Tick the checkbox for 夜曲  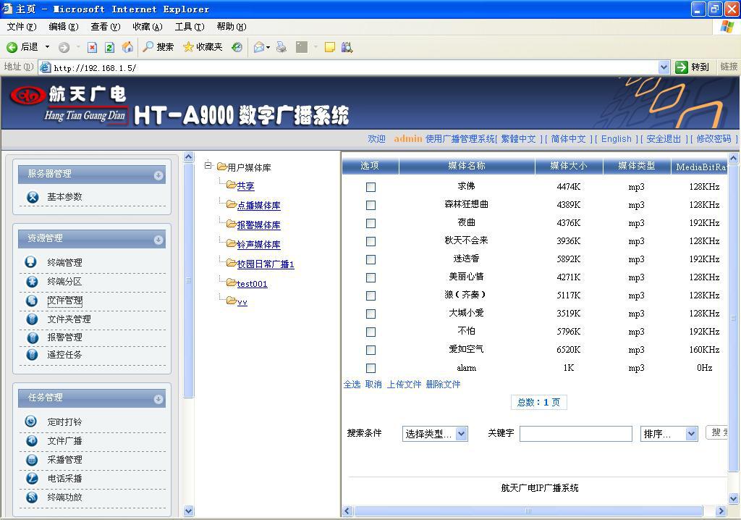tap(370, 223)
